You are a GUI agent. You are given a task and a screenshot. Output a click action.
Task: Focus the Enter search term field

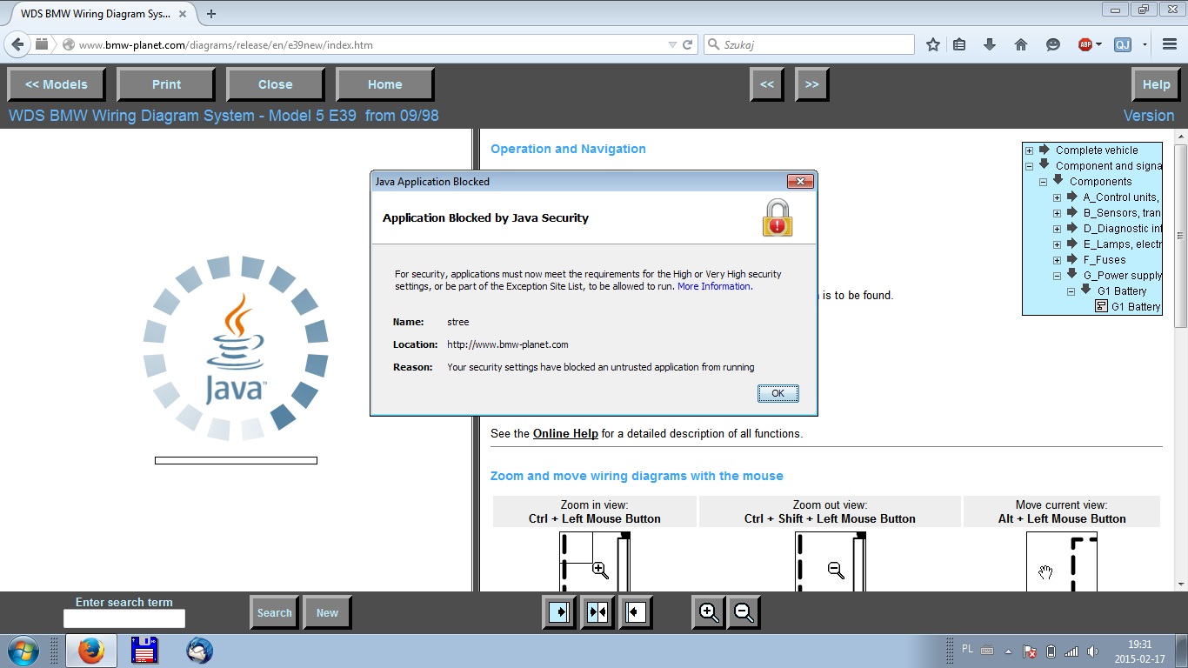pyautogui.click(x=124, y=618)
